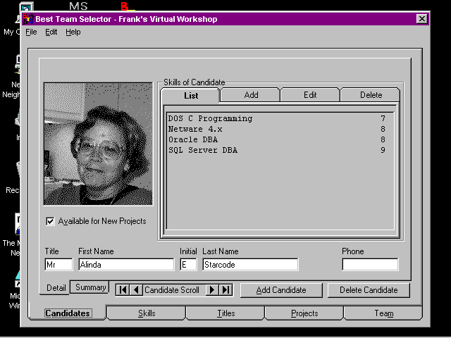Click the Last Name field containing Starcode
This screenshot has width=451, height=338.
tap(249, 265)
